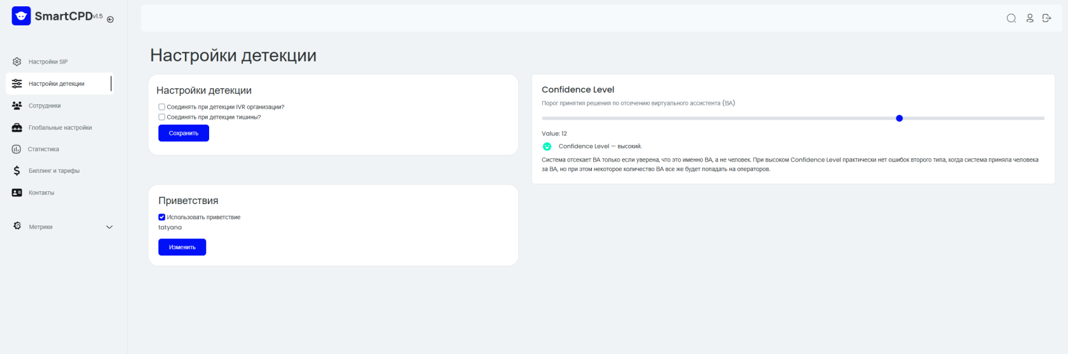Collapse sidebar using arrow next to SmartCPD

tap(110, 20)
